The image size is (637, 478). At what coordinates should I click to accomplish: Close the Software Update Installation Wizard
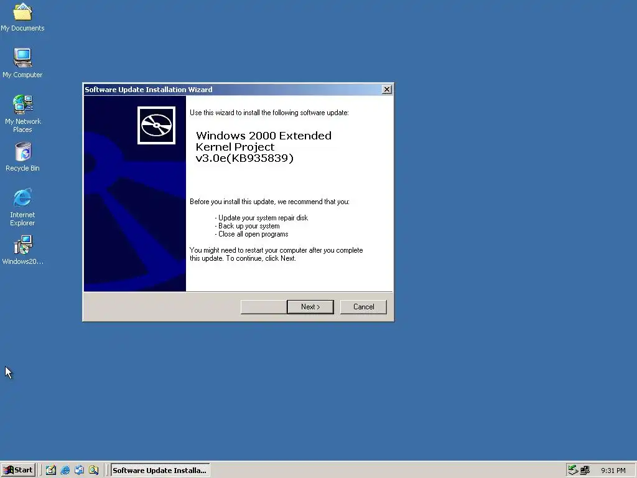click(387, 90)
